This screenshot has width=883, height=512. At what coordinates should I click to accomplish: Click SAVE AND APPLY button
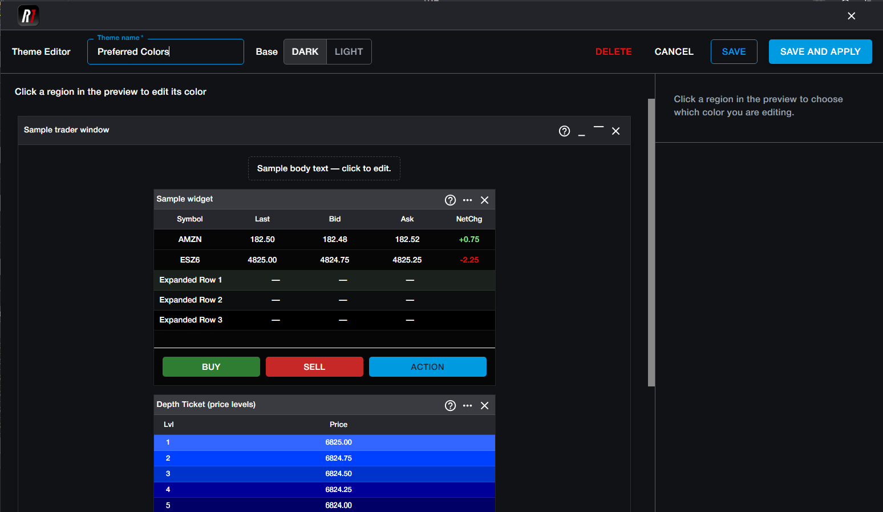pyautogui.click(x=820, y=52)
